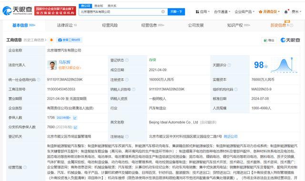Viewport: 305px width, 181px height.
Task: Open the 开通会员 membership dropdown
Action: pos(269,11)
